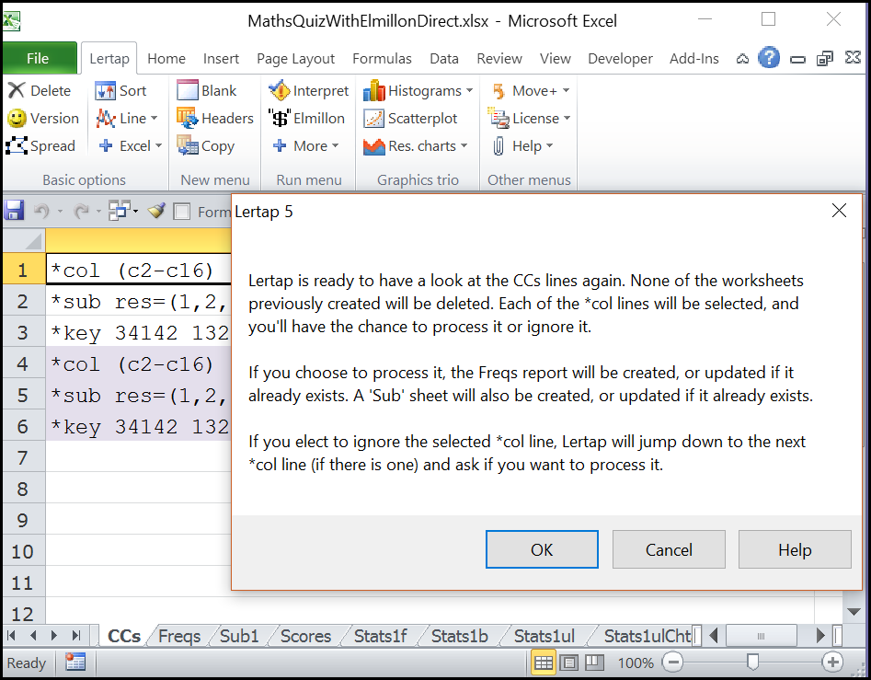Screen dimensions: 871x680
Task: Run Interpret from the Run menu
Action: pos(308,90)
